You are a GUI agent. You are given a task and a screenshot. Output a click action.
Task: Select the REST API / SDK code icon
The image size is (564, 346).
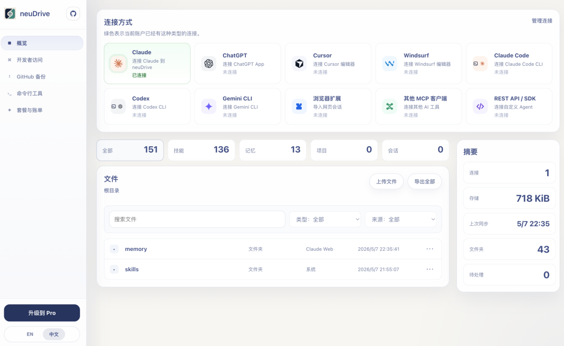click(480, 107)
